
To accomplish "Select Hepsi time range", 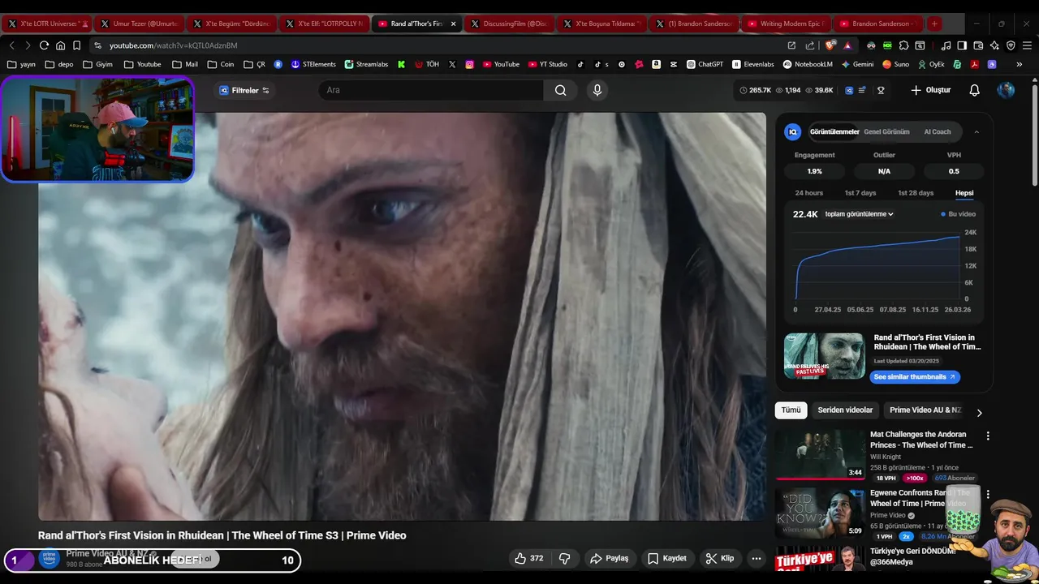I will [x=964, y=193].
